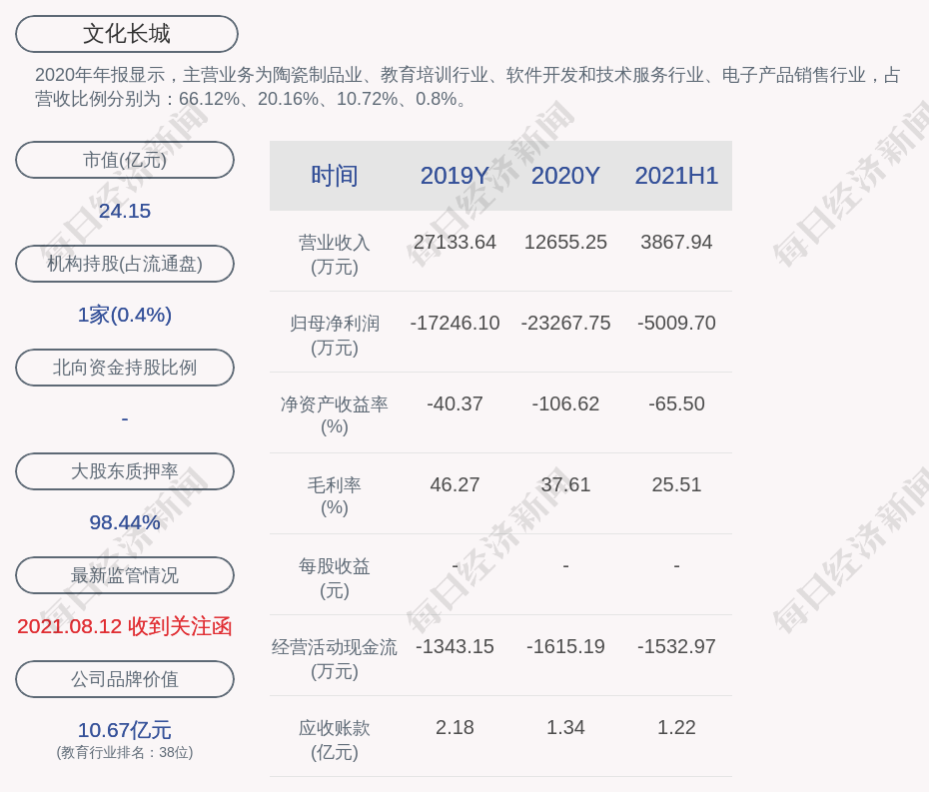
Task: Click cash flow value -1532.97
Action: [676, 646]
